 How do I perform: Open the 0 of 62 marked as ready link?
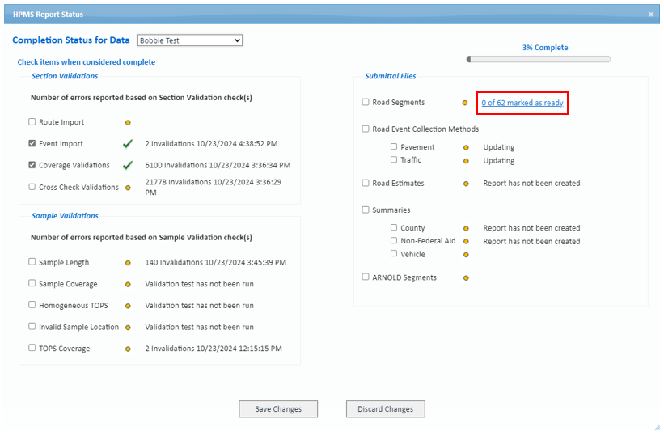522,103
